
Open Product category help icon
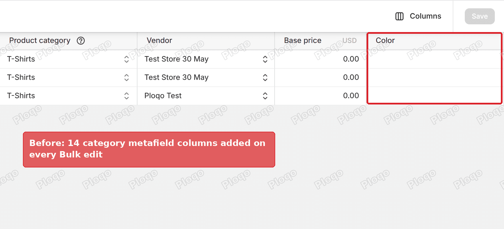pos(81,41)
